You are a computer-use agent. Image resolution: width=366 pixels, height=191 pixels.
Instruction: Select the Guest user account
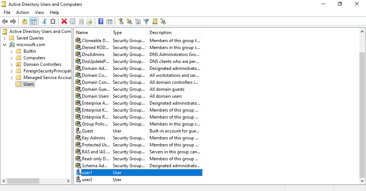point(139,131)
